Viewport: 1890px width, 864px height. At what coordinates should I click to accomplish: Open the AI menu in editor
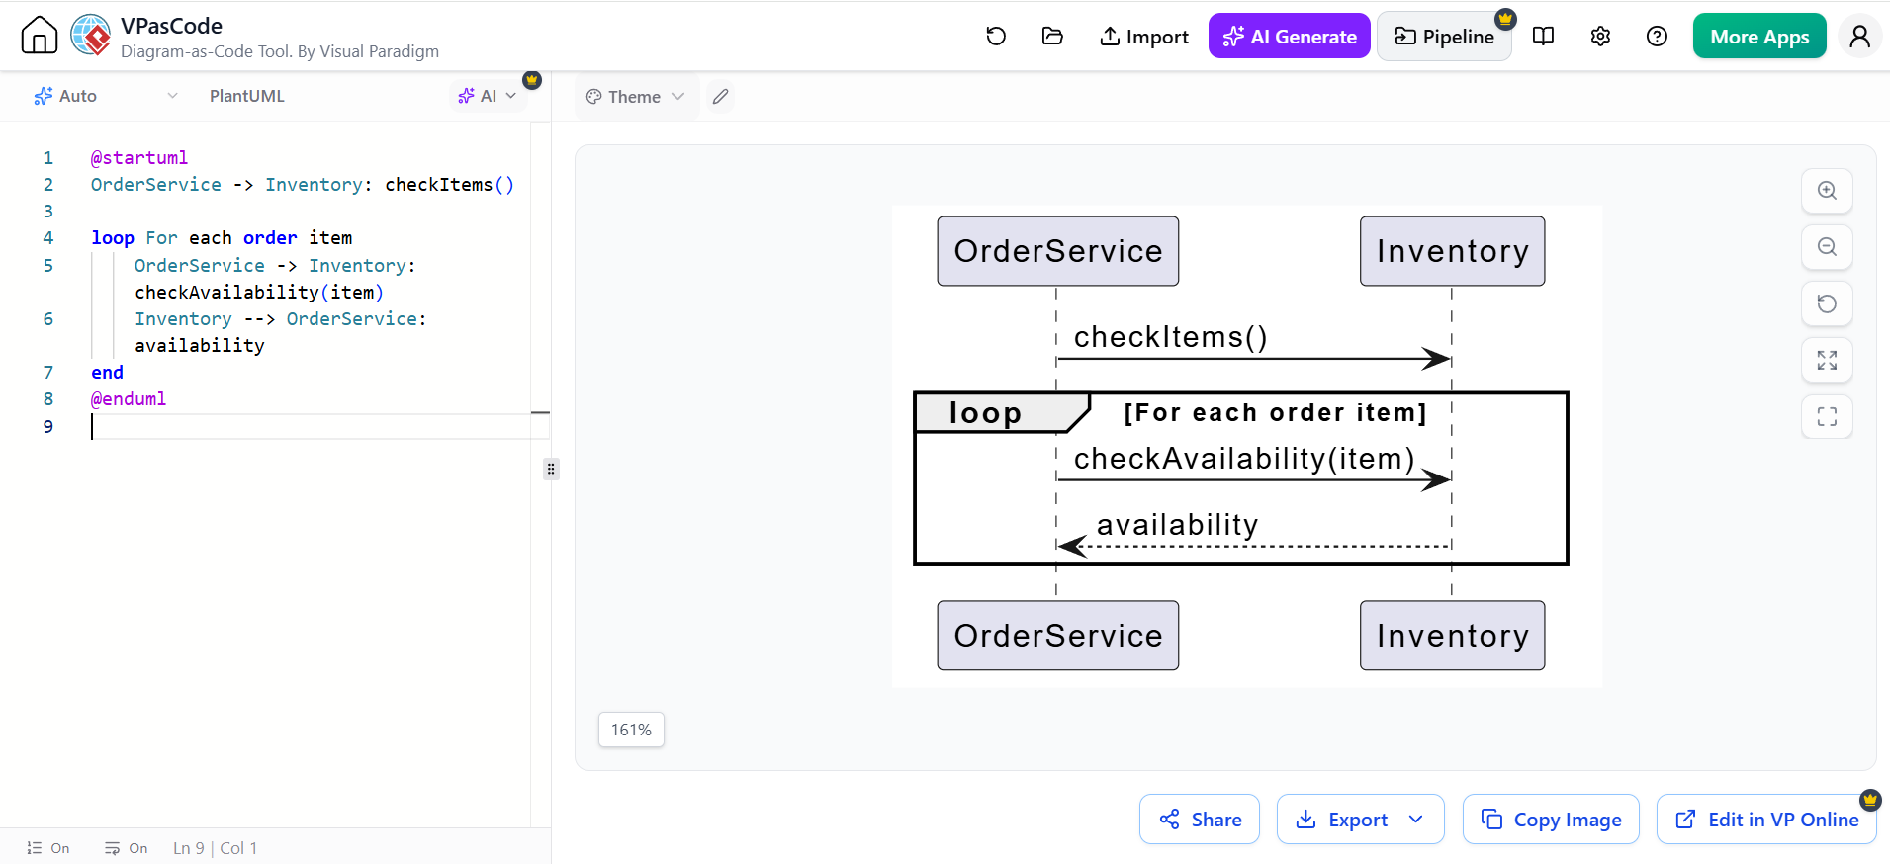point(488,96)
